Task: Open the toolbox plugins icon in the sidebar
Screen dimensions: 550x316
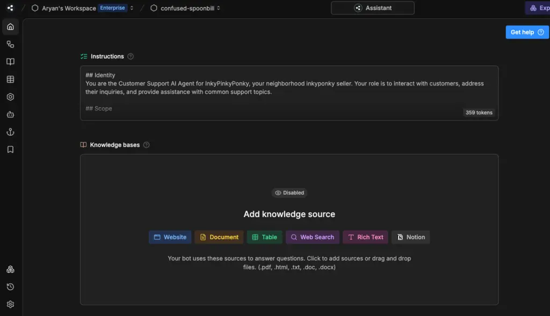Action: pos(10,114)
